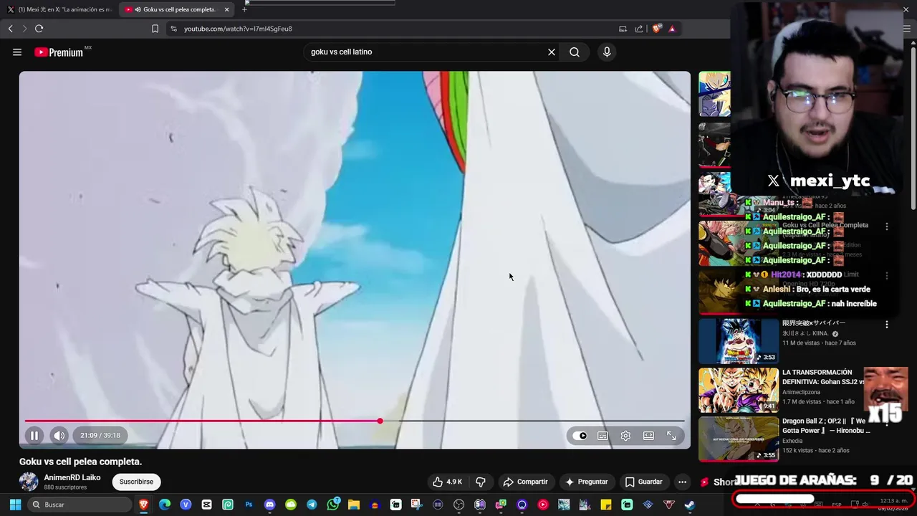The image size is (917, 516).
Task: Open OBS Studio from taskbar
Action: coord(458,505)
